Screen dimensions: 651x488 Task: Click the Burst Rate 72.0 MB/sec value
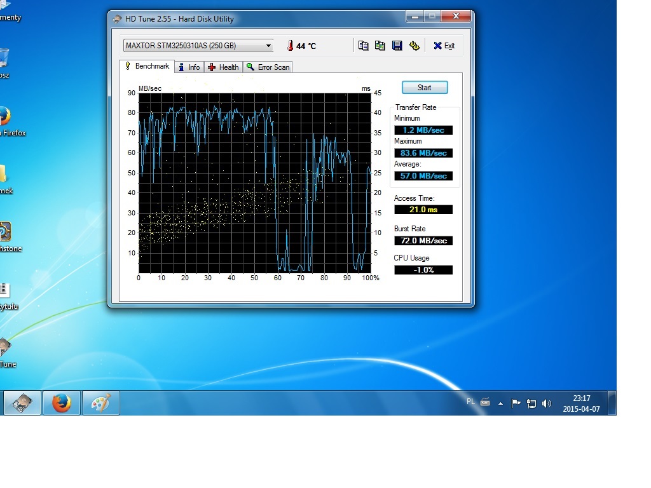pos(423,241)
